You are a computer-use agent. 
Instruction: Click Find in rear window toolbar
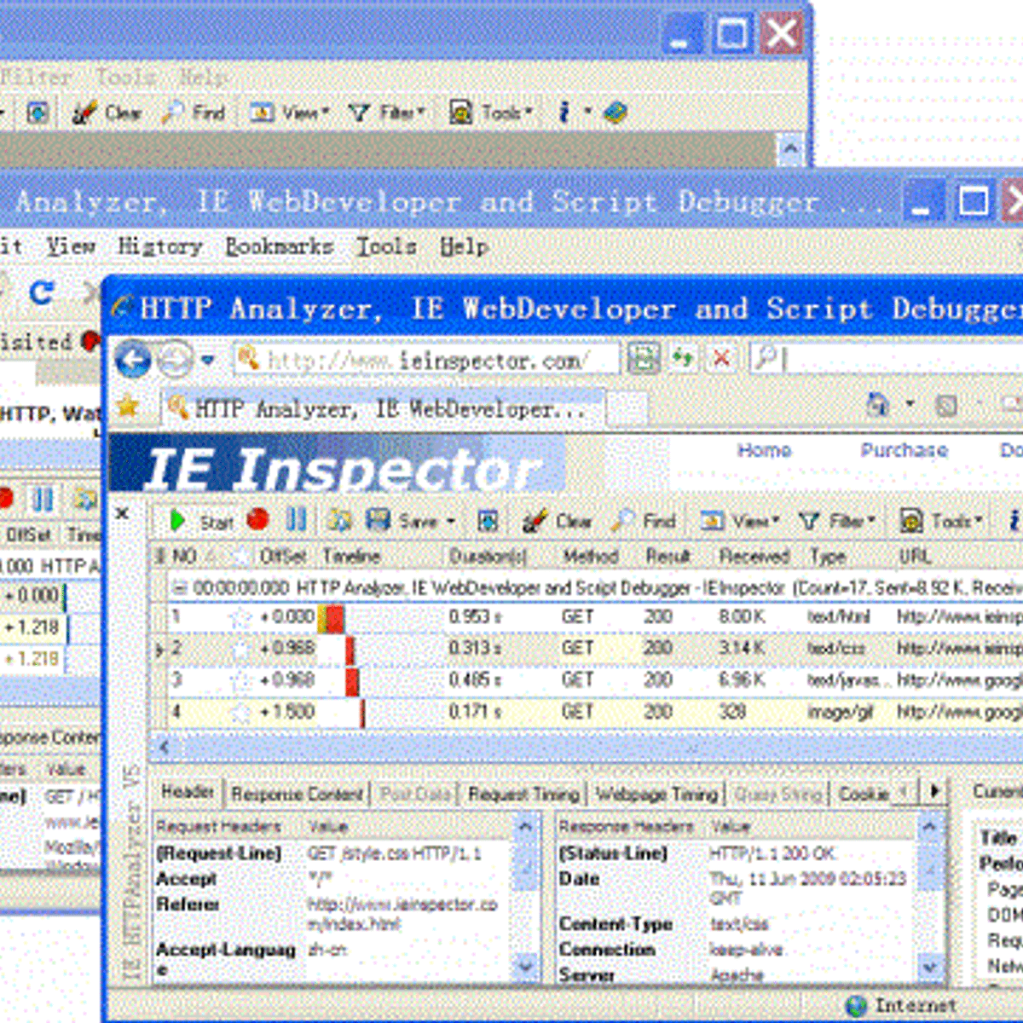tap(194, 113)
